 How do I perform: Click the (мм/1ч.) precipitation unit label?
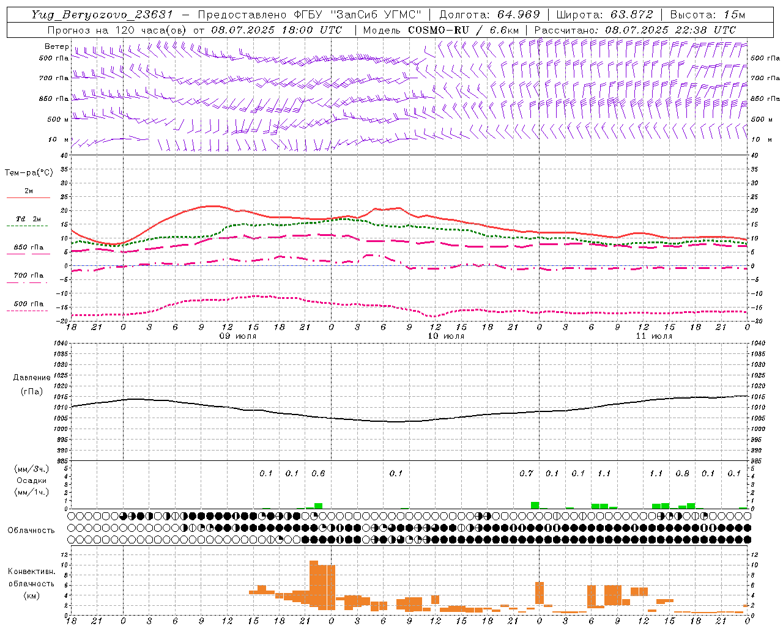pos(31,492)
